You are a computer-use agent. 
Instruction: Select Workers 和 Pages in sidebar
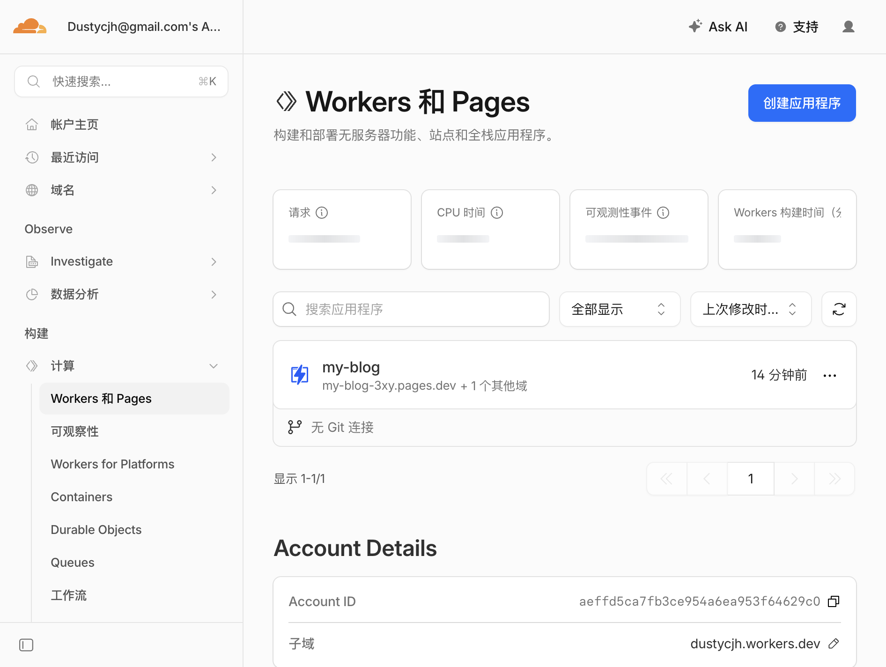pyautogui.click(x=134, y=399)
